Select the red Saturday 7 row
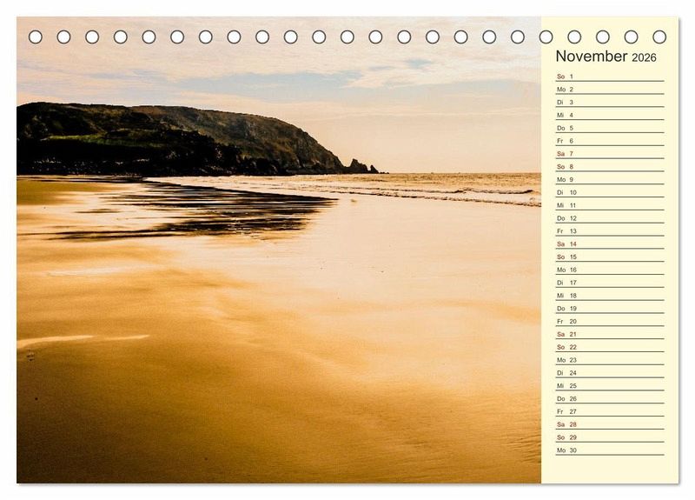 (609, 154)
